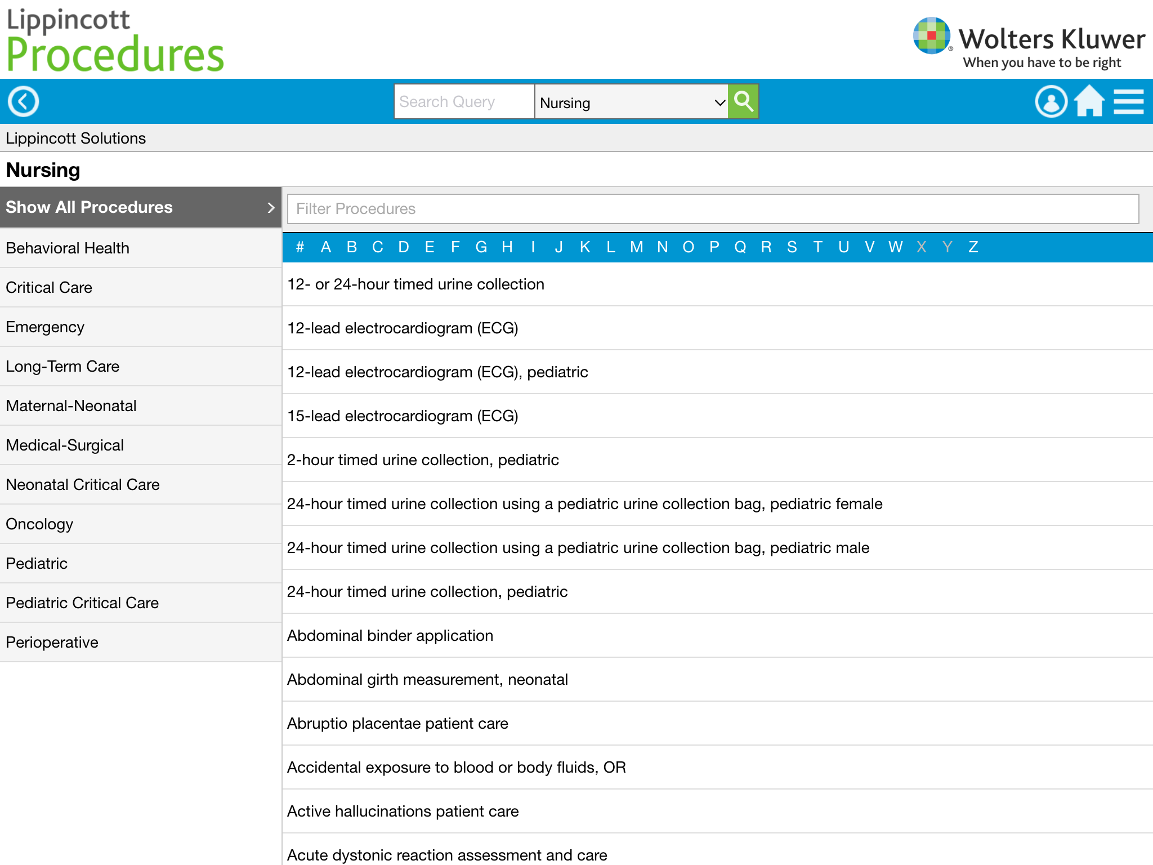Screen dimensions: 1153x865
Task: Jump to letter A in index
Action: point(326,247)
